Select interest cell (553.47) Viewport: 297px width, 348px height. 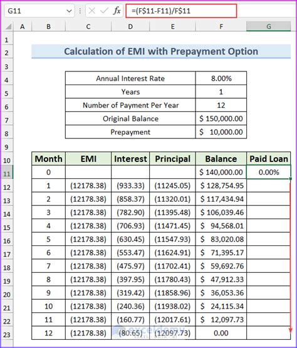point(130,253)
